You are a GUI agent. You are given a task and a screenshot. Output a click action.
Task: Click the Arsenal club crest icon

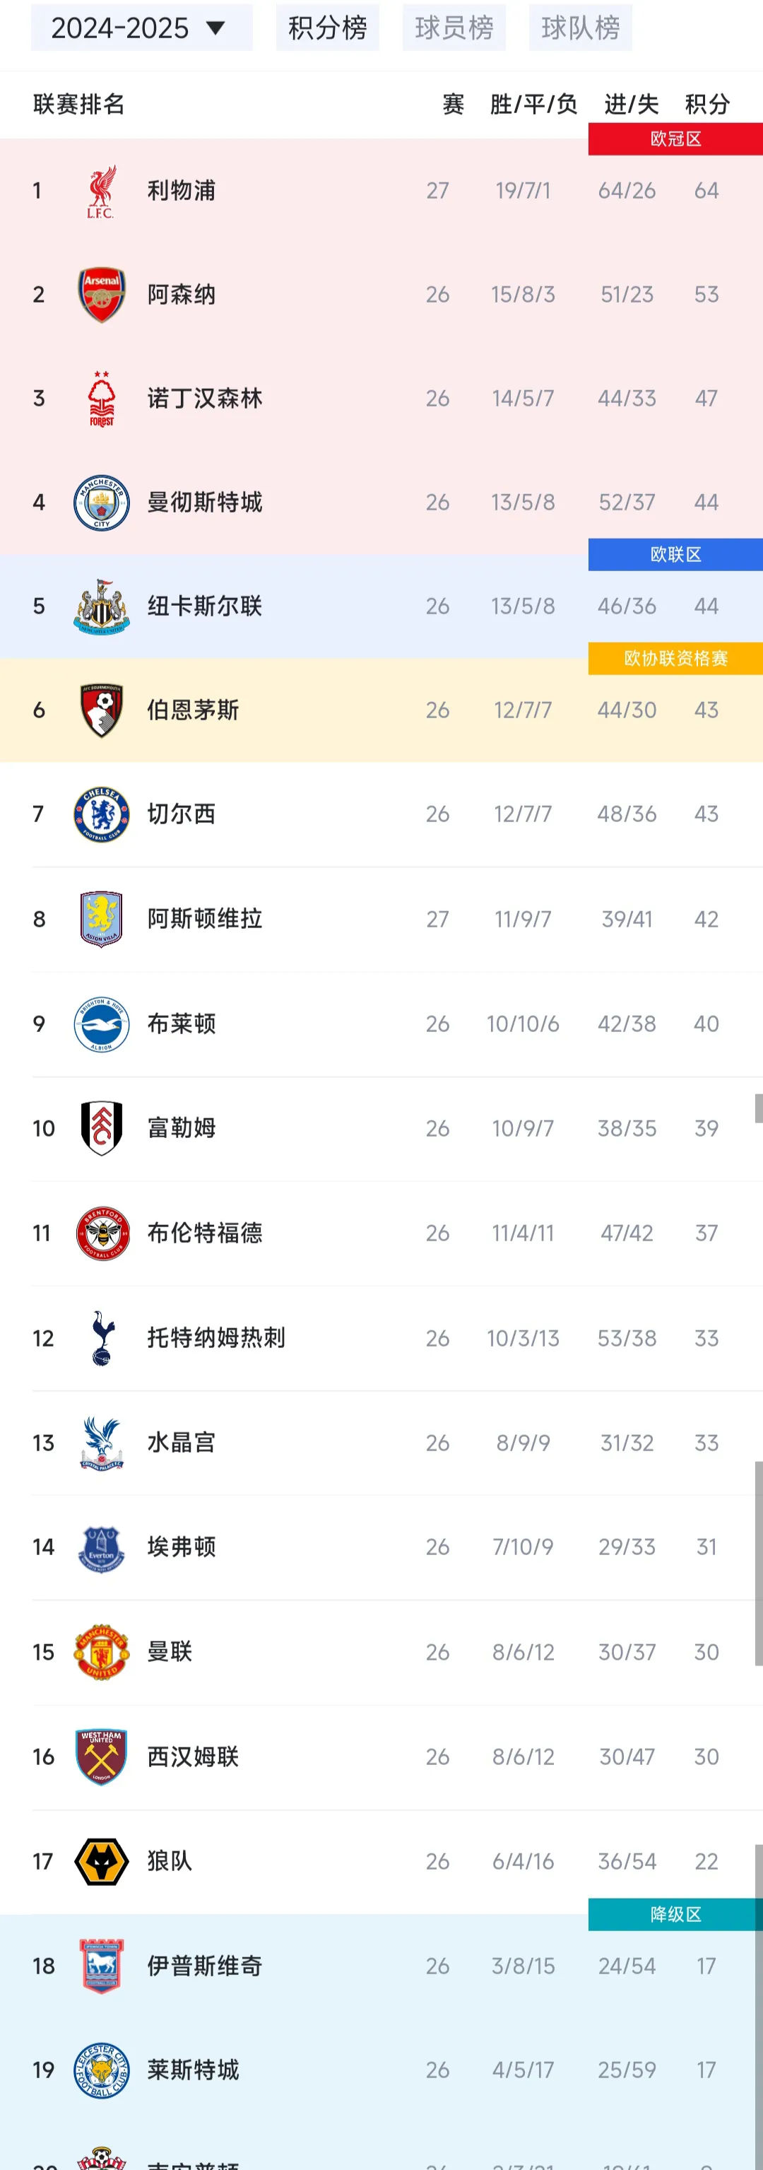[101, 295]
